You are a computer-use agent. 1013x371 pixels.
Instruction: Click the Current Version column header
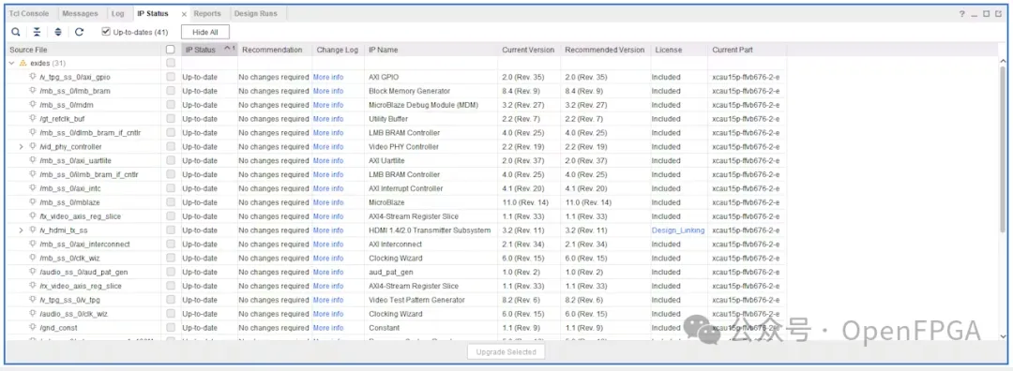528,50
